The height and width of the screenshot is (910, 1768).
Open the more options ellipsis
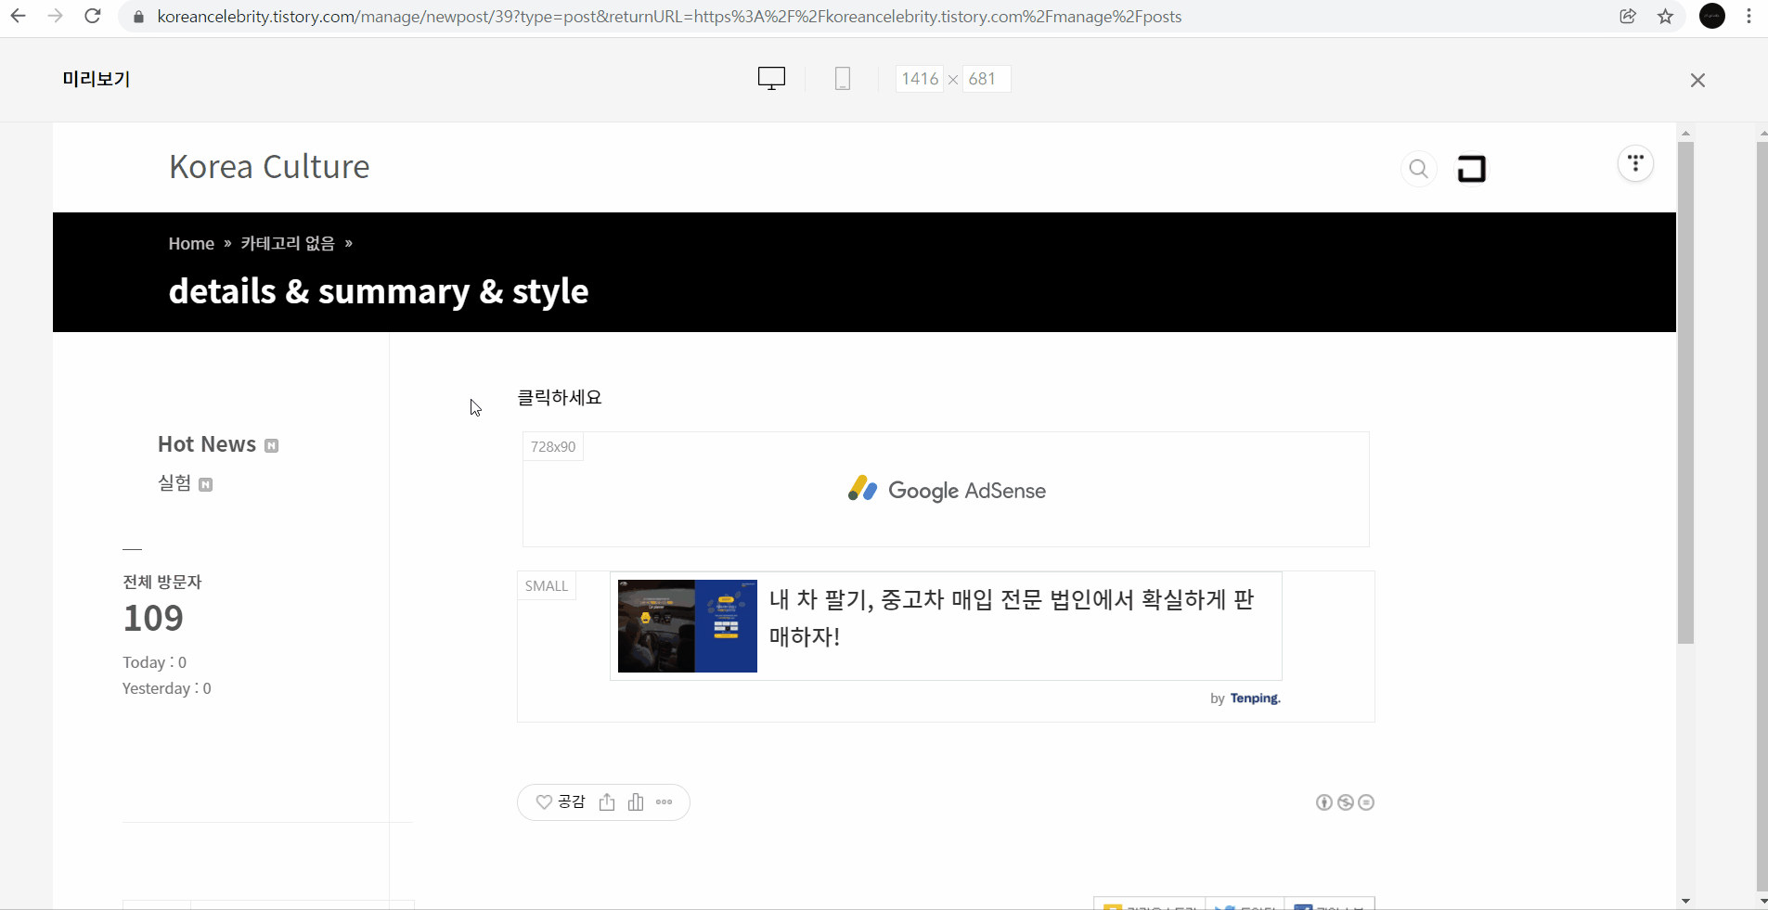(665, 802)
